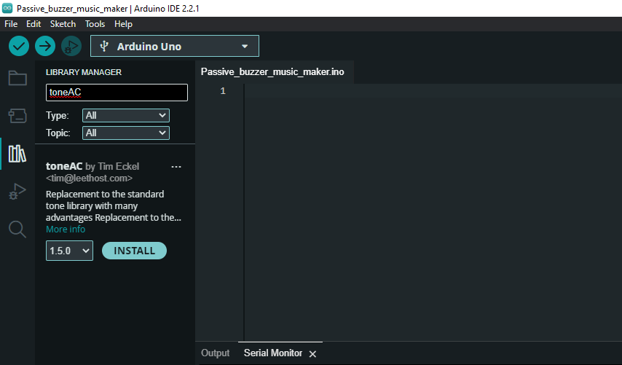Click line number 1 in gutter

click(223, 91)
